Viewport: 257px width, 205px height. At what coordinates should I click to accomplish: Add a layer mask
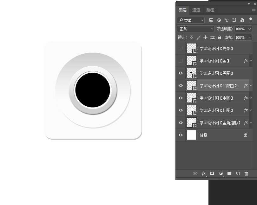click(212, 174)
